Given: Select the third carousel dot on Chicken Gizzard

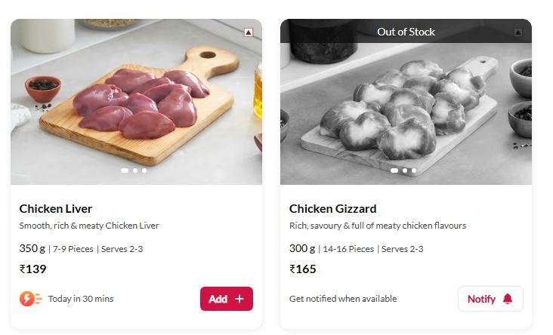Looking at the screenshot, I should tap(414, 171).
